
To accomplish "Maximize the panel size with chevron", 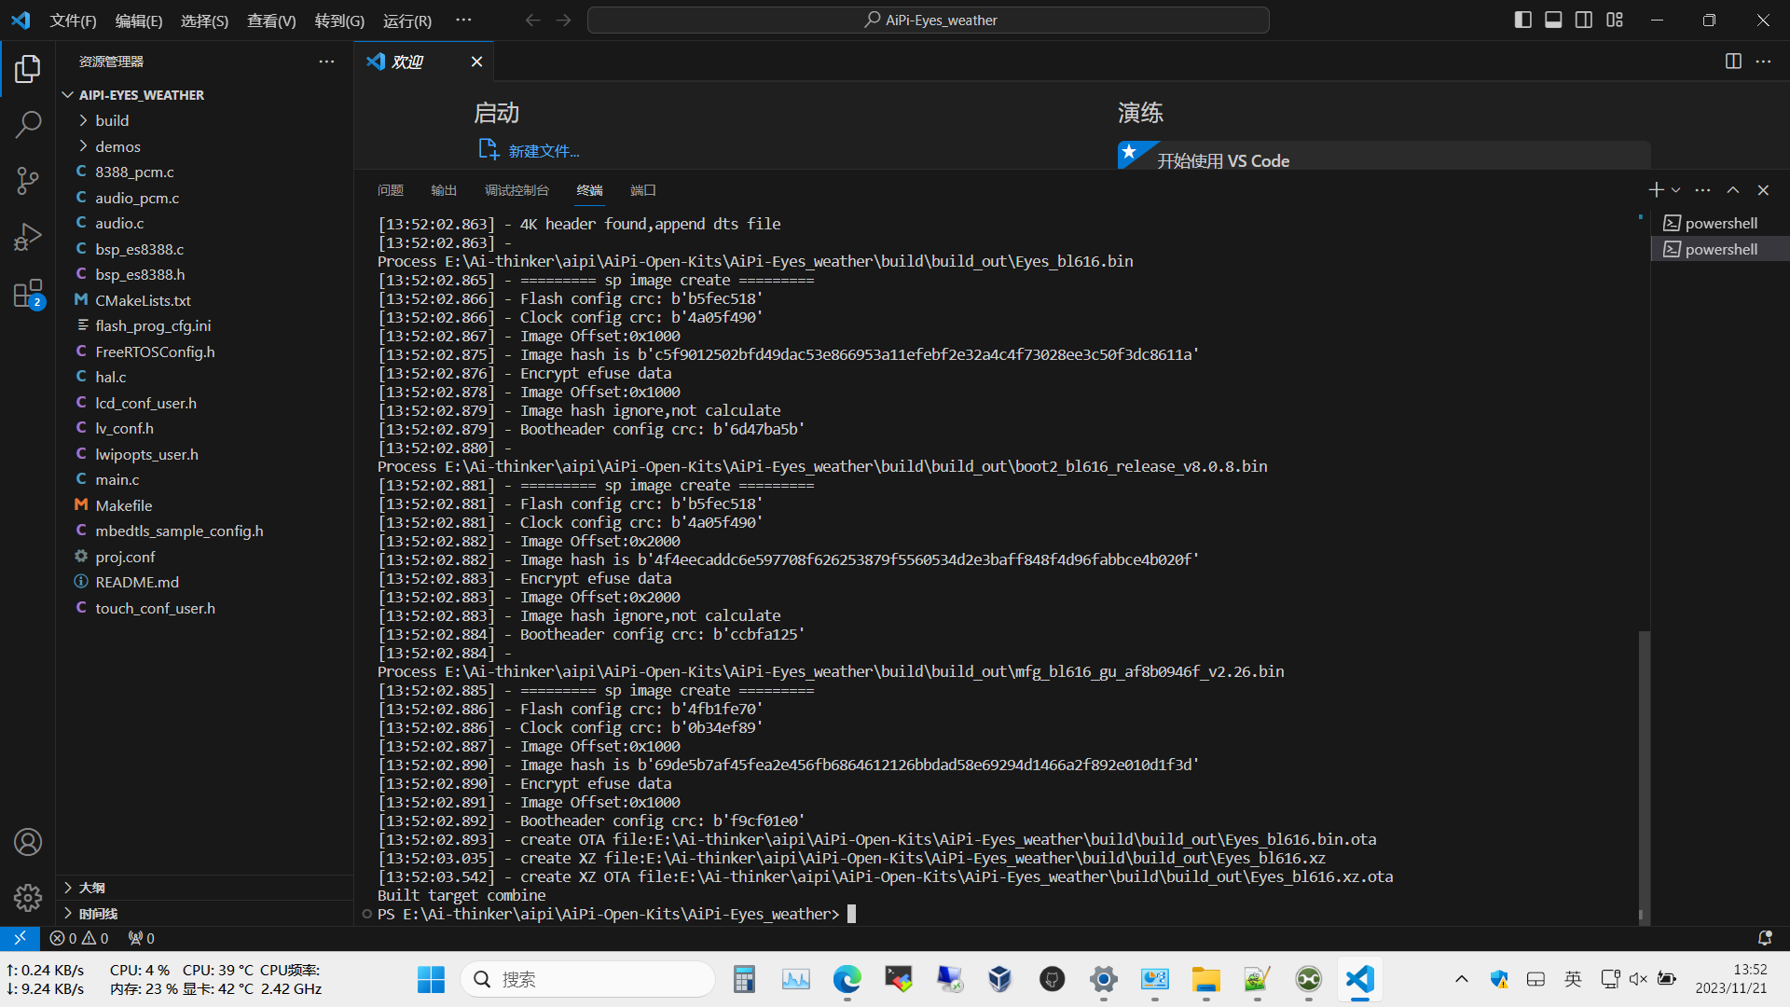I will point(1733,190).
